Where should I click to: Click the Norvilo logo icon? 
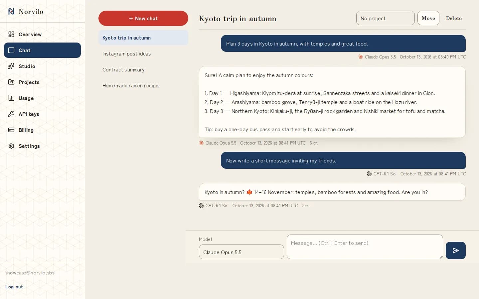point(11,11)
